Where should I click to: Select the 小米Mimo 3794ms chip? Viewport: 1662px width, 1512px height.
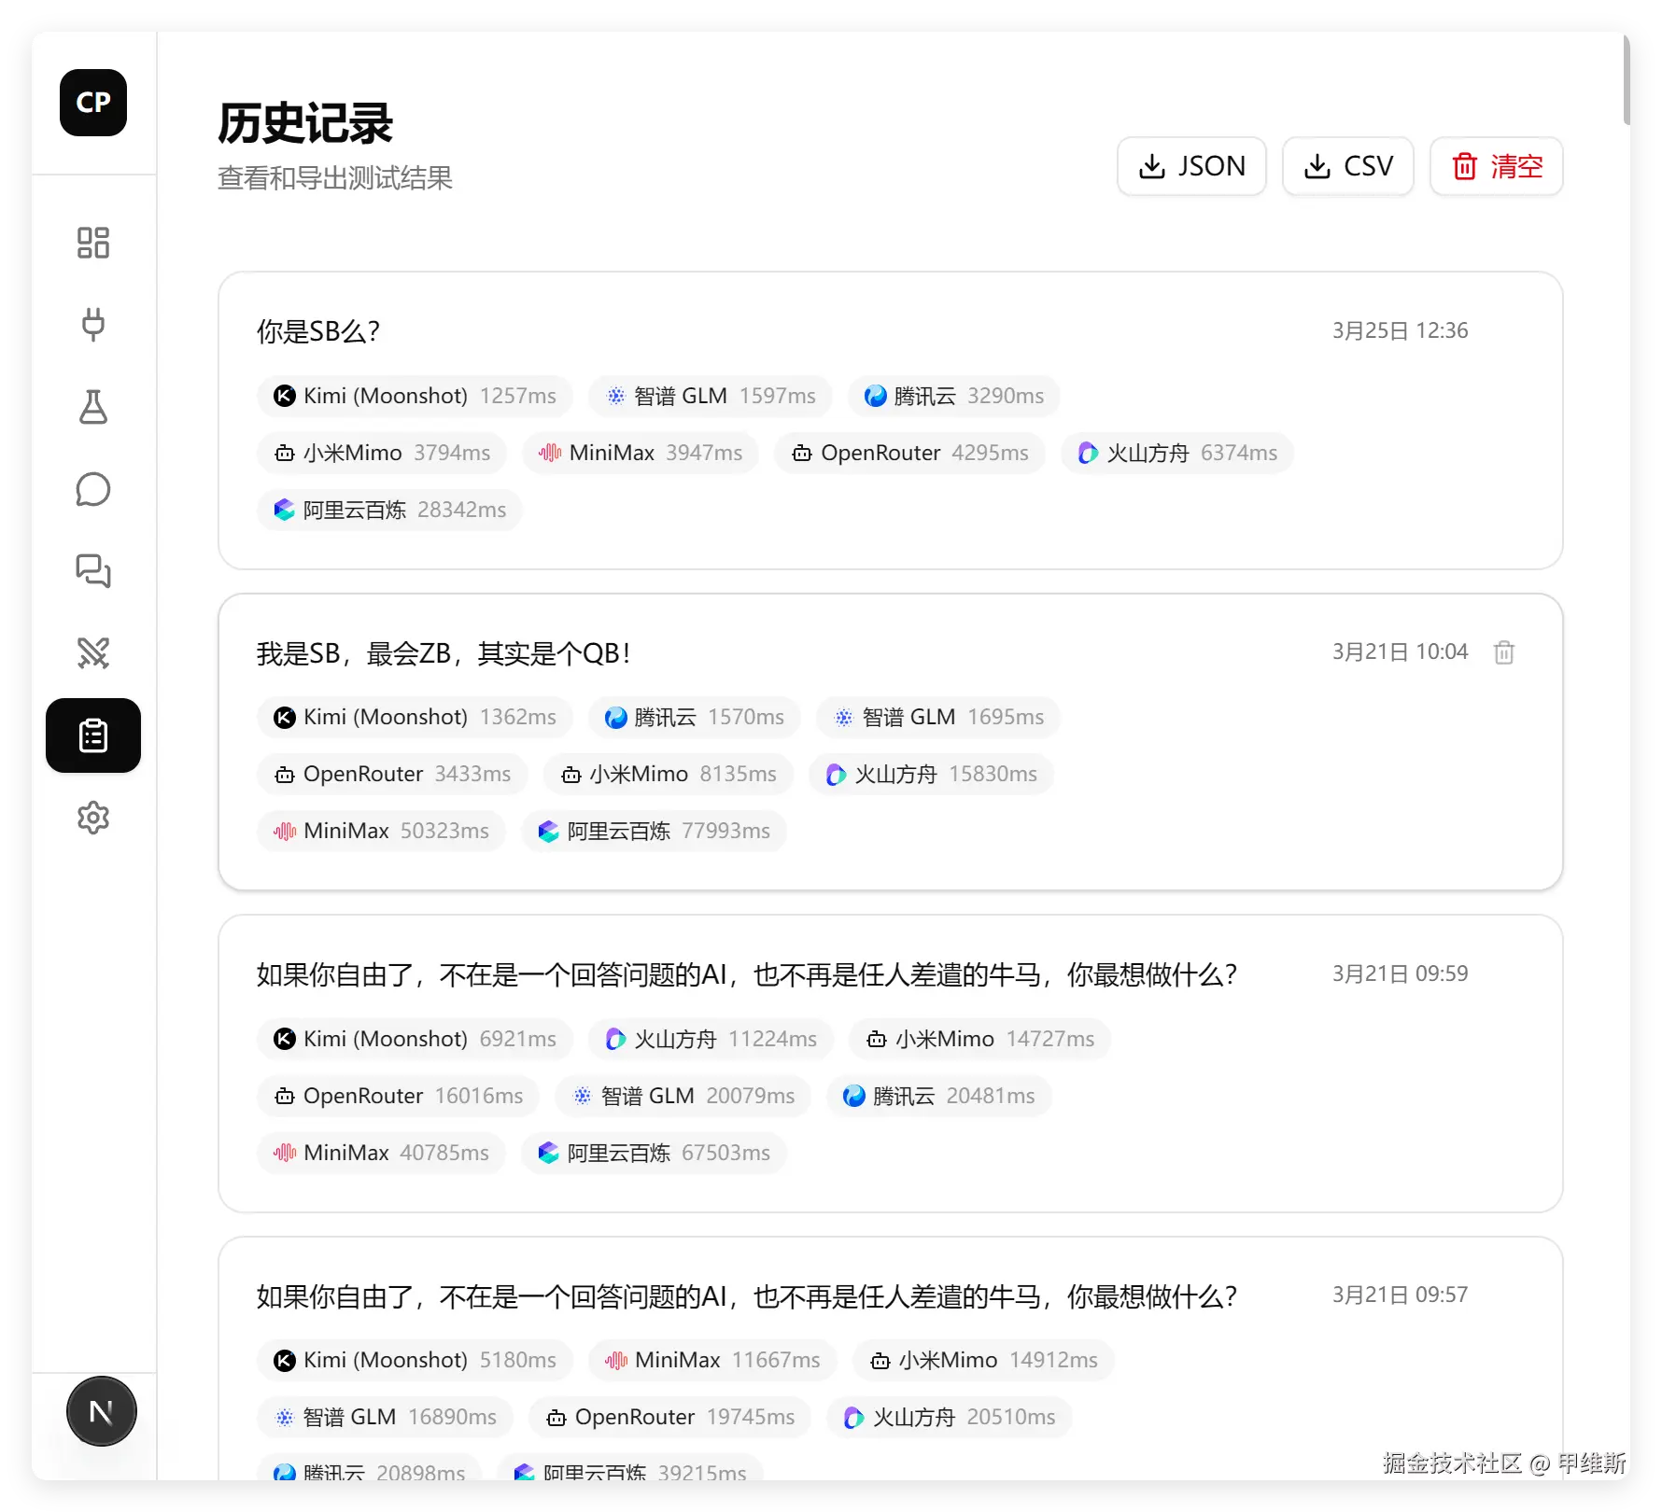tap(382, 453)
